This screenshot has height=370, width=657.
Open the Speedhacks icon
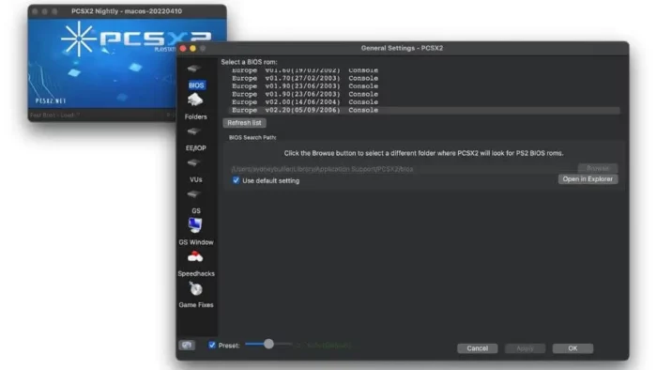pos(195,257)
